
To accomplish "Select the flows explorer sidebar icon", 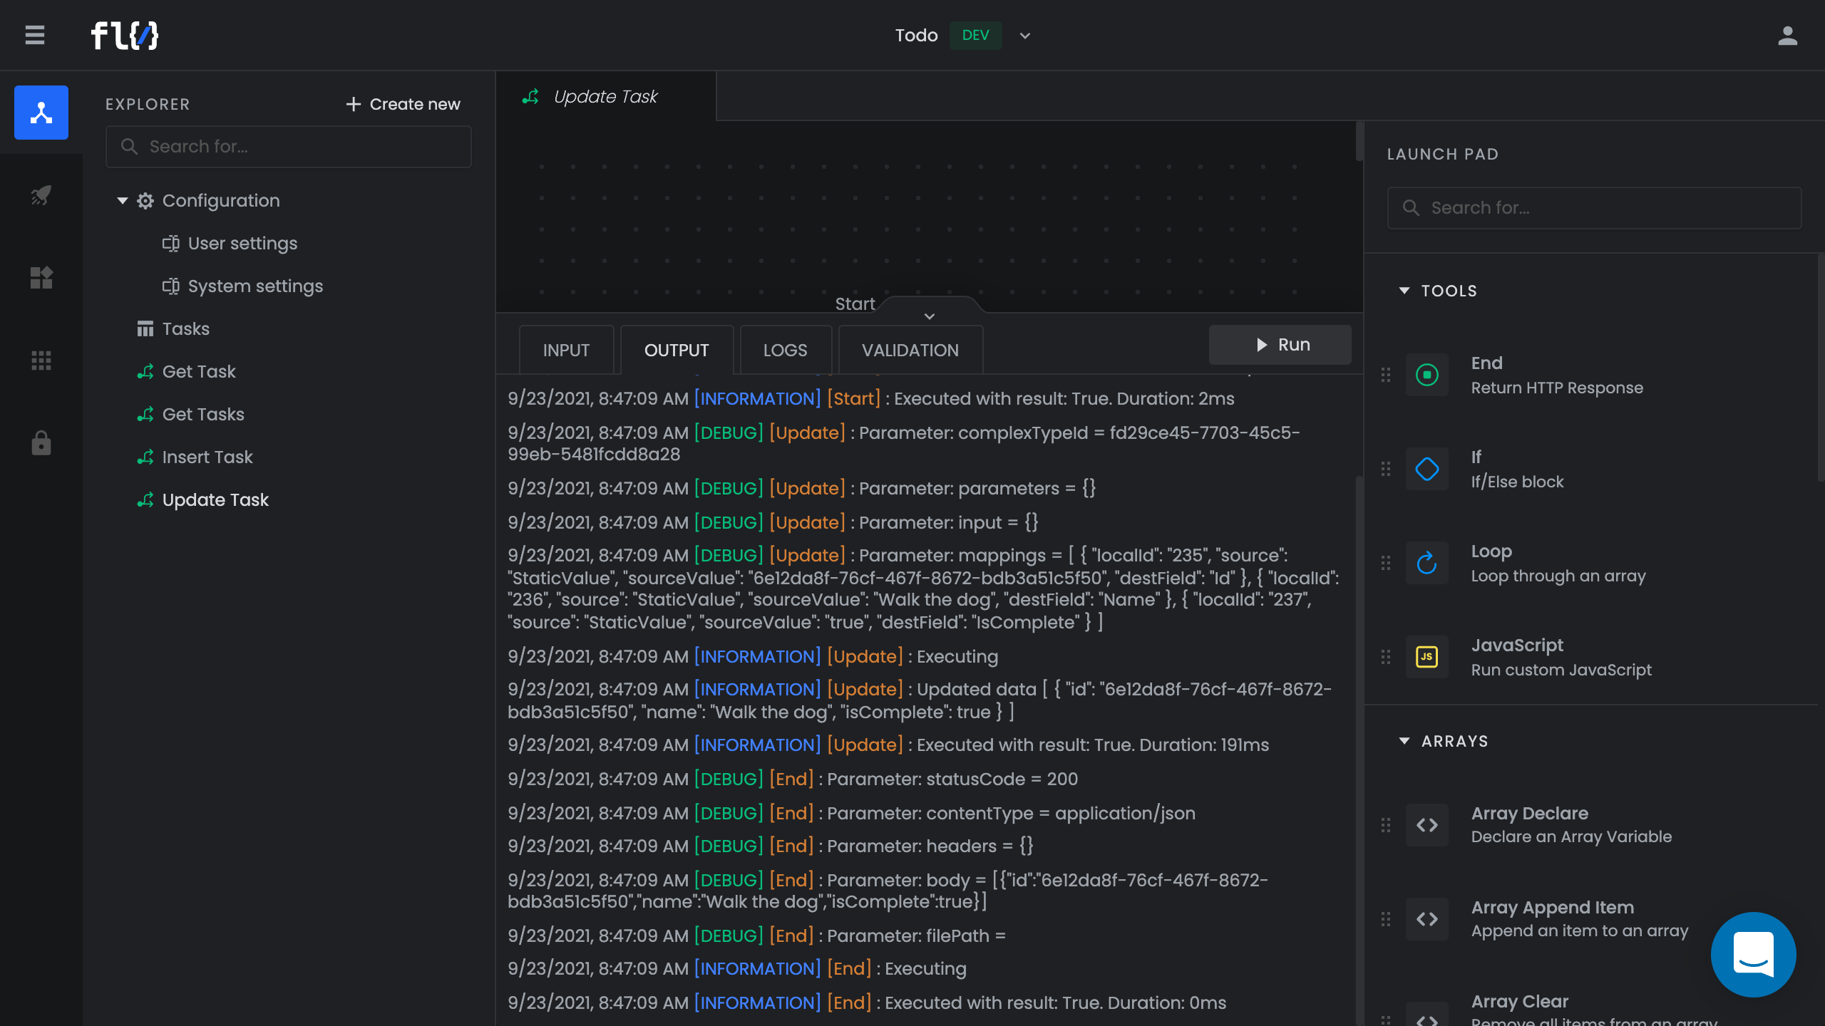I will tap(41, 113).
